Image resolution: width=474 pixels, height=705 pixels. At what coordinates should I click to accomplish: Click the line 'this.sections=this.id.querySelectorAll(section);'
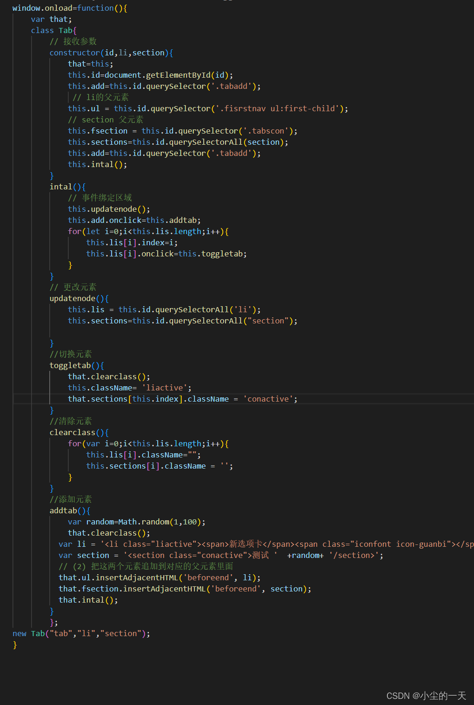pyautogui.click(x=178, y=142)
